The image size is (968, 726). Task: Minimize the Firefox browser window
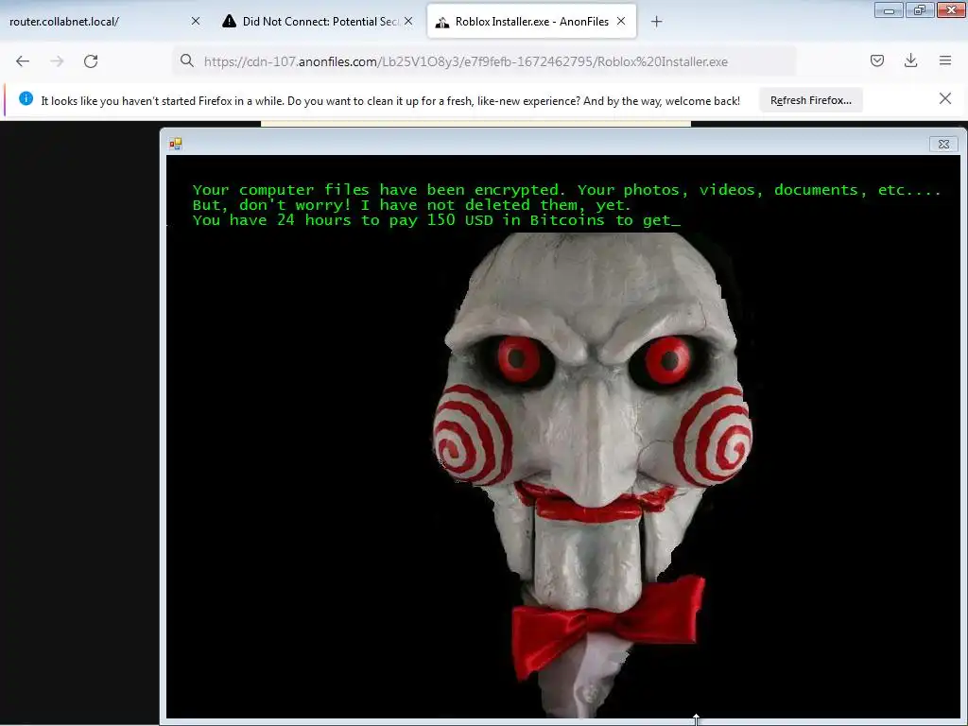889,10
